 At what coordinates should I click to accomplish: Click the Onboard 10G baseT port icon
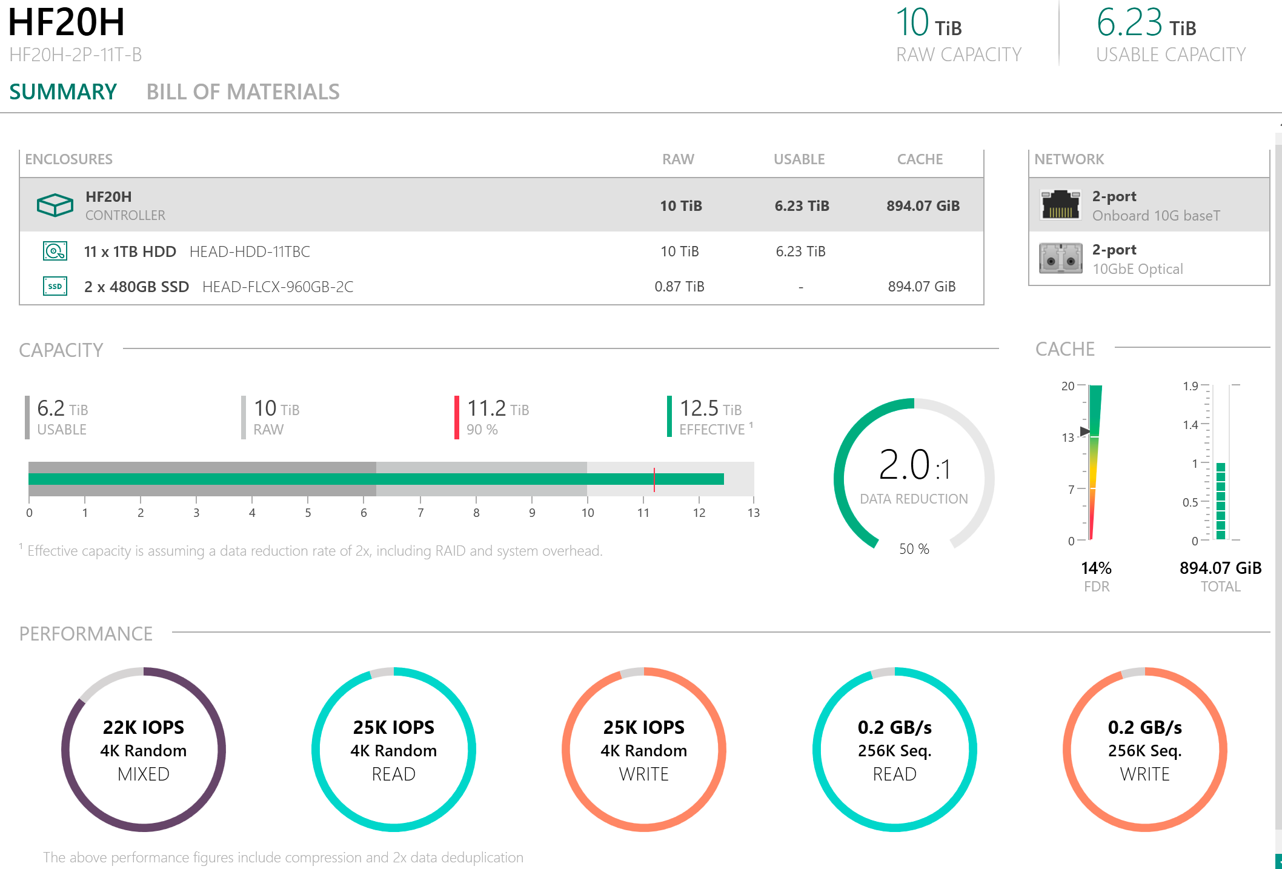pos(1060,205)
